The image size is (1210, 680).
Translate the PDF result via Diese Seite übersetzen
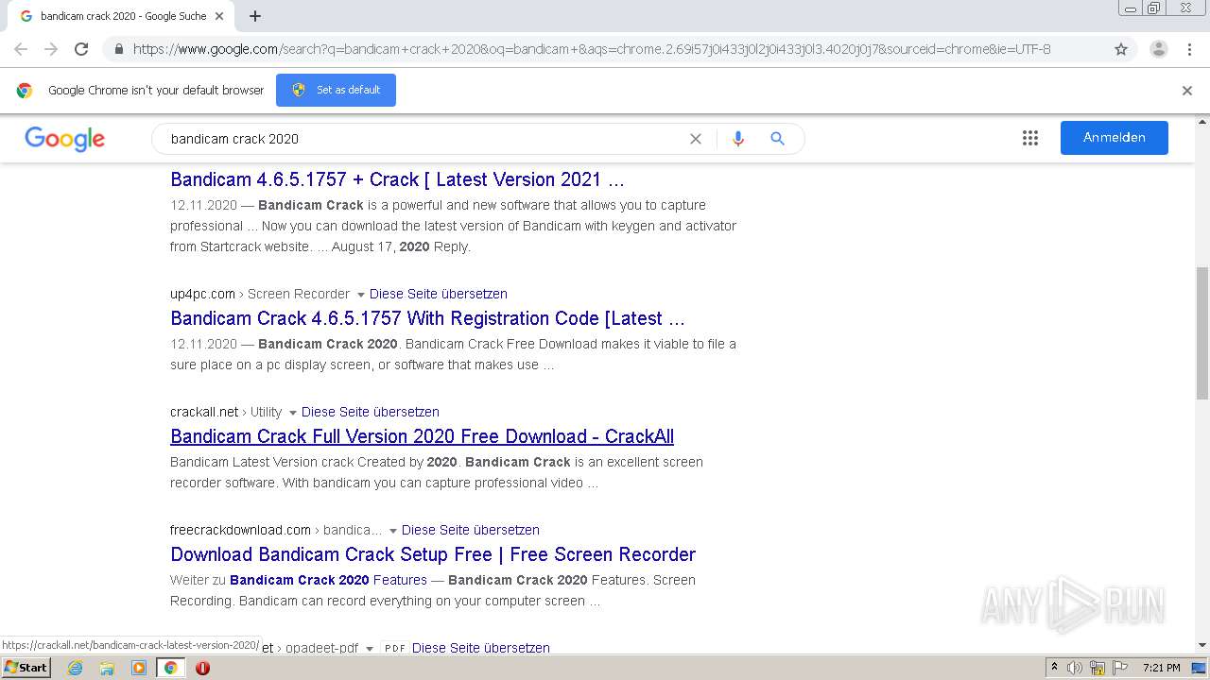point(481,648)
